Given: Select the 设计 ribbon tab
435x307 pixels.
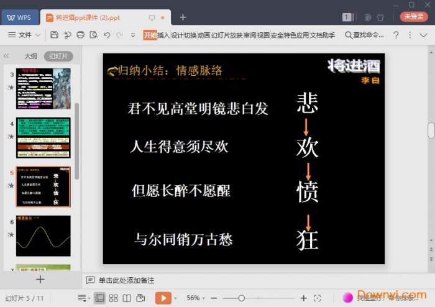Looking at the screenshot, I should coord(176,35).
